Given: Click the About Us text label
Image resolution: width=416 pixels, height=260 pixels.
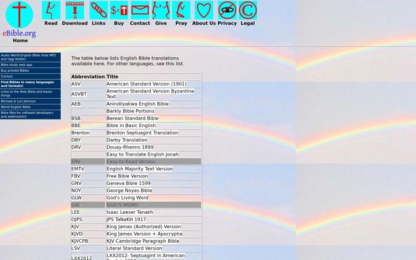Looking at the screenshot, I should coord(204,23).
